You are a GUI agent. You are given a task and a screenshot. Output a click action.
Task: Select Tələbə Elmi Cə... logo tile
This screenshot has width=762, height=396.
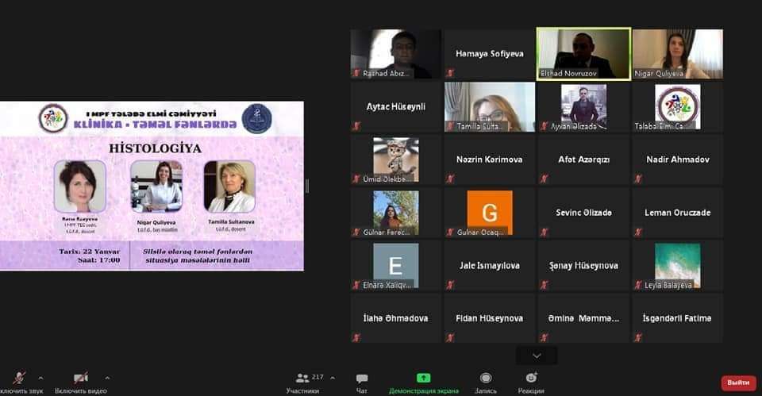[x=677, y=107]
